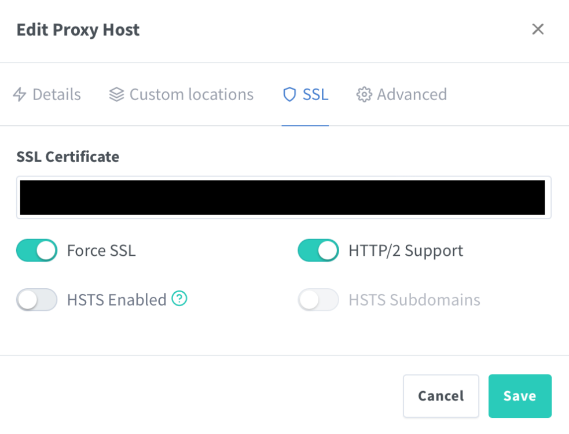Screen dimensions: 569x434
Task: Click the HSTS Enabled label
Action: click(x=116, y=300)
